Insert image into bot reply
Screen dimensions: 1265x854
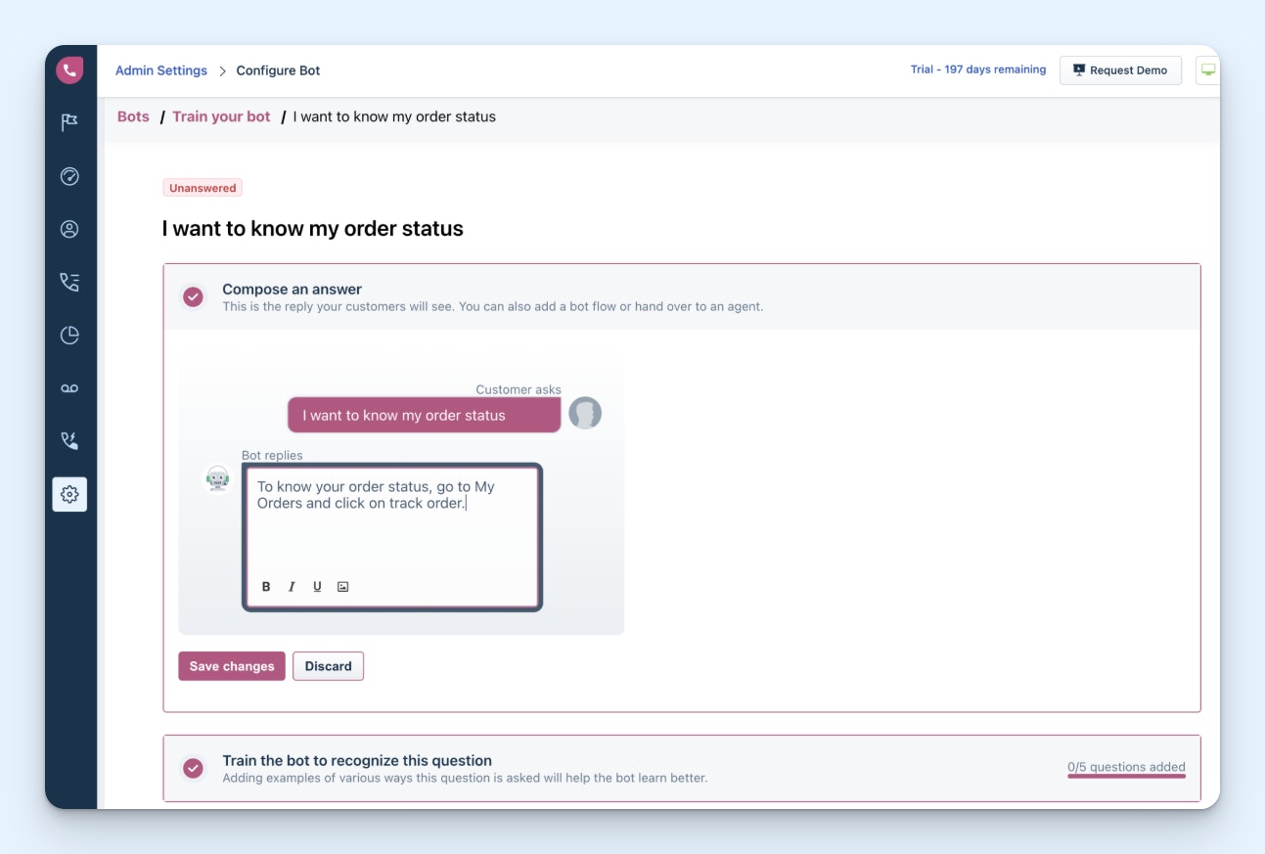342,587
